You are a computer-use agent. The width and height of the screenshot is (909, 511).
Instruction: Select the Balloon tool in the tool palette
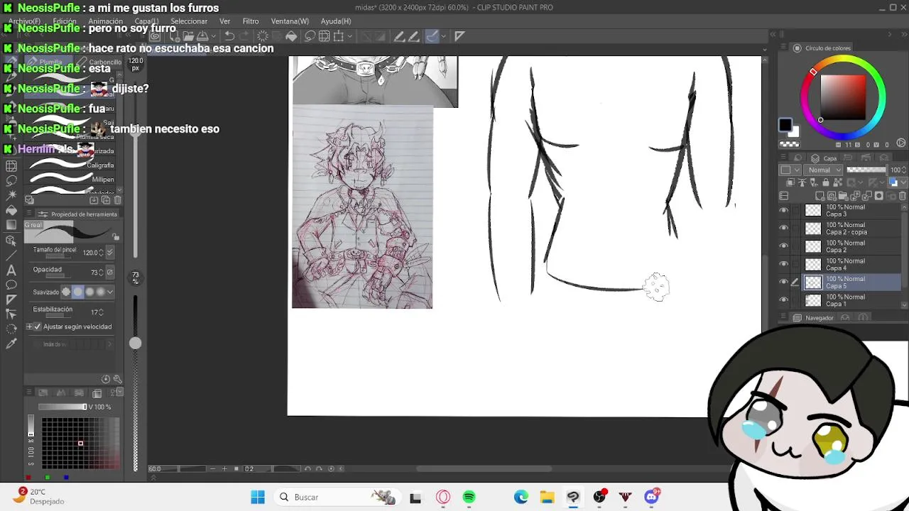pyautogui.click(x=11, y=285)
